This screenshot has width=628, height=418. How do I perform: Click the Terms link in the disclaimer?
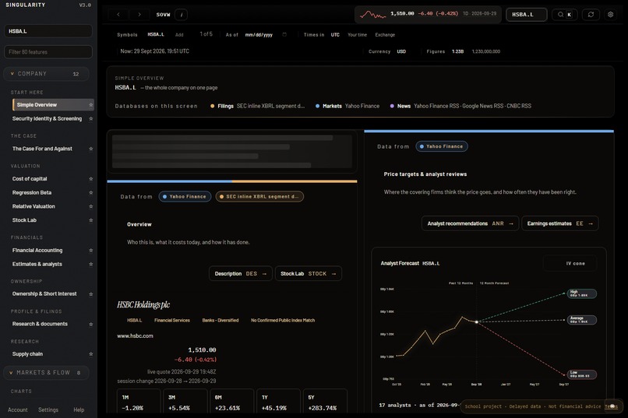coord(611,406)
